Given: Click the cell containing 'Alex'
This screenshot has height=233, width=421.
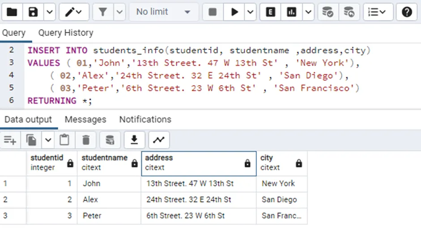Looking at the screenshot, I should pos(90,200).
